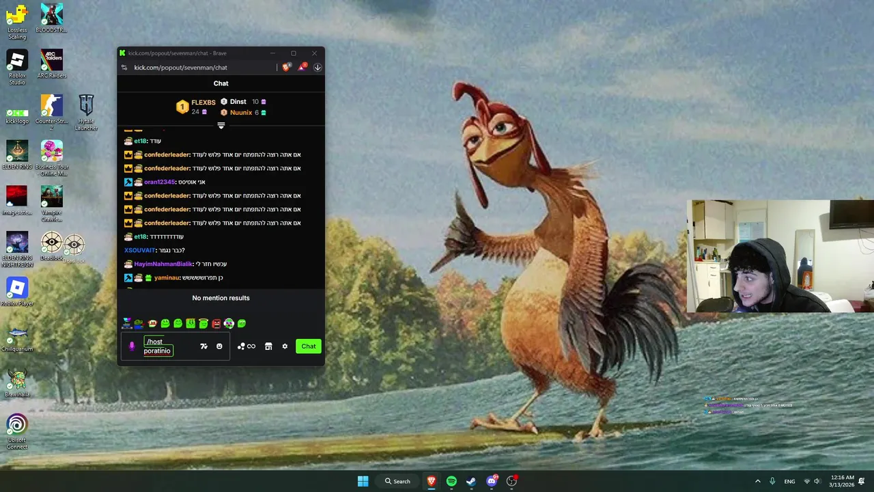
Task: Open Chillquarium desktop icon
Action: click(x=17, y=338)
